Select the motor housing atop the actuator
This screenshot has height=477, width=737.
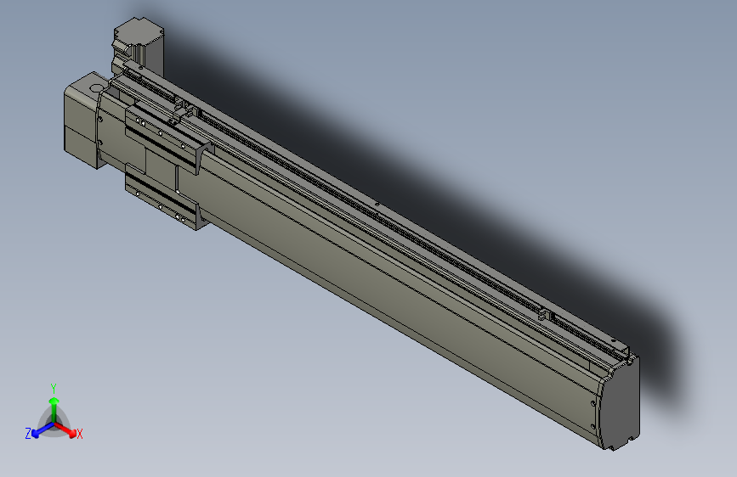click(x=139, y=47)
